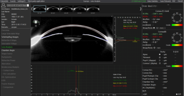Click the main Scheimpflug cross-section image

coord(72,39)
